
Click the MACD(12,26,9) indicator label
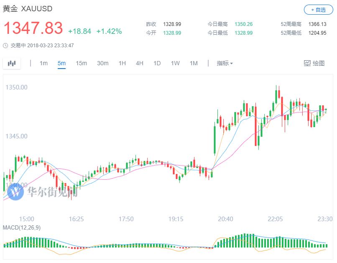point(21,227)
